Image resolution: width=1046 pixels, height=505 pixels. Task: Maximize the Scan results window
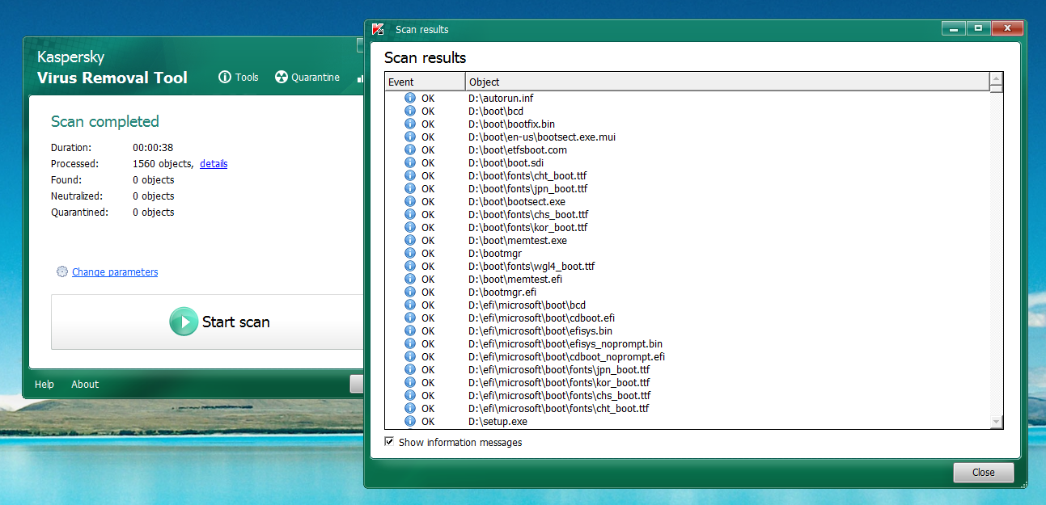pos(978,28)
